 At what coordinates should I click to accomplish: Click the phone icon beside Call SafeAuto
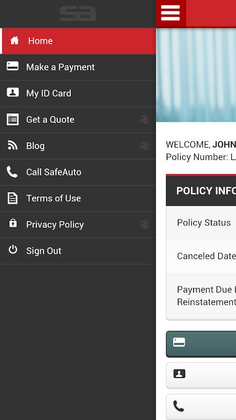pos(12,172)
